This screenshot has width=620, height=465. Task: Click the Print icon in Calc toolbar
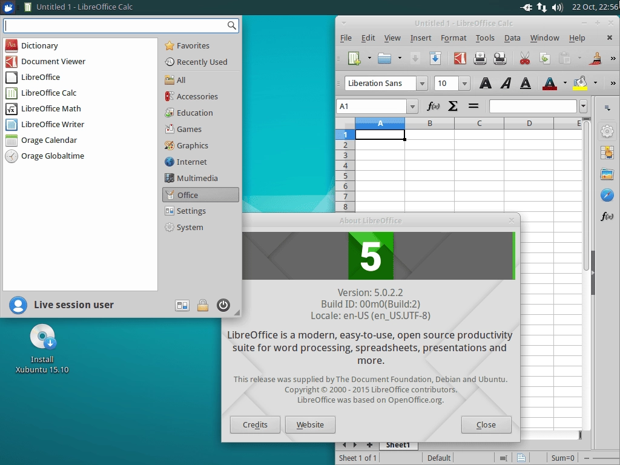(x=480, y=58)
